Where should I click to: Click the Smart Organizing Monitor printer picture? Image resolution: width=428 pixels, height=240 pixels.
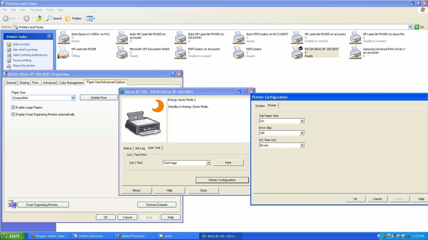(144, 123)
